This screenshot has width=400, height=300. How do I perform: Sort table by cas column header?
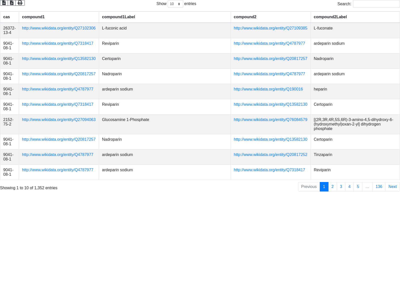tap(7, 17)
